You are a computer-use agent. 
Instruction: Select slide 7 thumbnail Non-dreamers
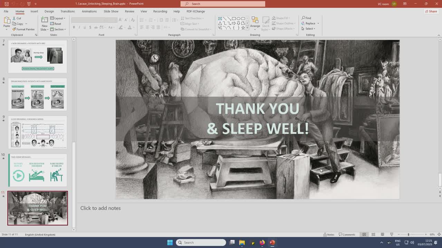tap(38, 56)
